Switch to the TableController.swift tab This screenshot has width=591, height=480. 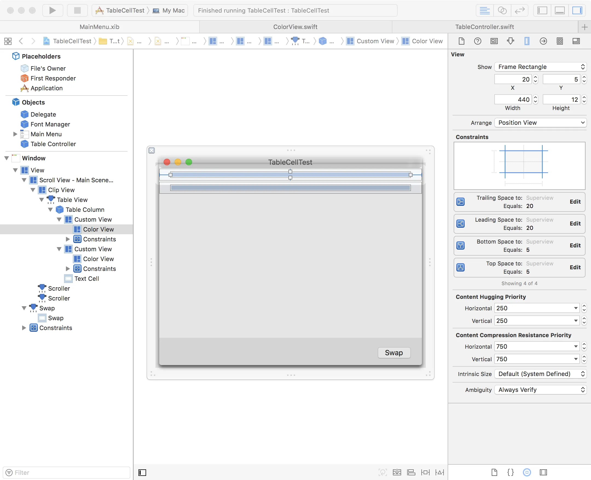point(484,27)
